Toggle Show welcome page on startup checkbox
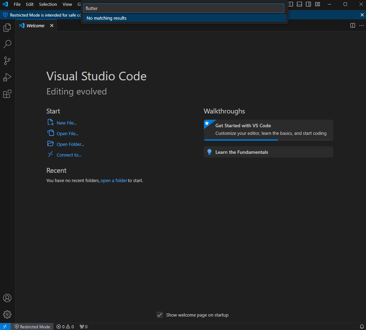 coord(160,315)
